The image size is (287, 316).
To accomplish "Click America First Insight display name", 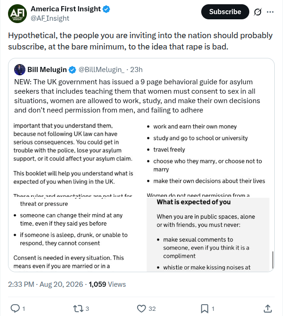I will tap(66, 9).
